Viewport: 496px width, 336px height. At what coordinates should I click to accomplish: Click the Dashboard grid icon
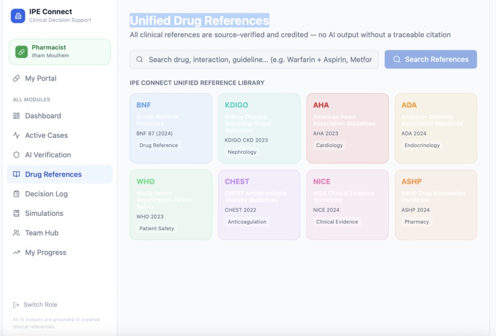(16, 116)
